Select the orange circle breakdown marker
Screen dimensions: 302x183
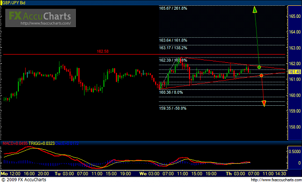coord(261,75)
